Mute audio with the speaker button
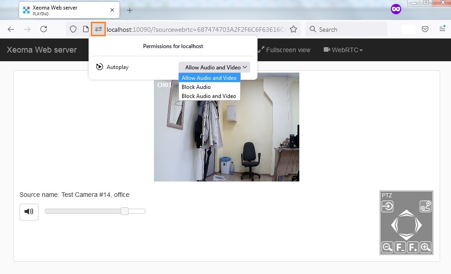451x274 pixels. pos(29,212)
